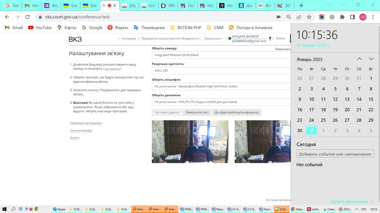
Task: Open the Вимоги link
Action: tap(75, 138)
